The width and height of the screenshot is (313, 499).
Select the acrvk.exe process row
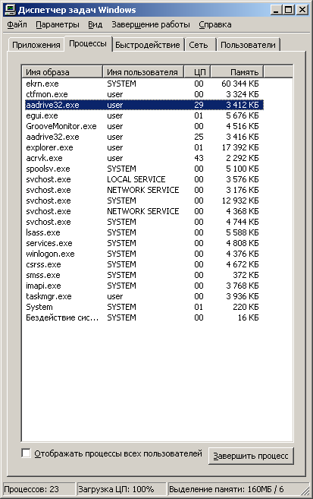[144, 158]
